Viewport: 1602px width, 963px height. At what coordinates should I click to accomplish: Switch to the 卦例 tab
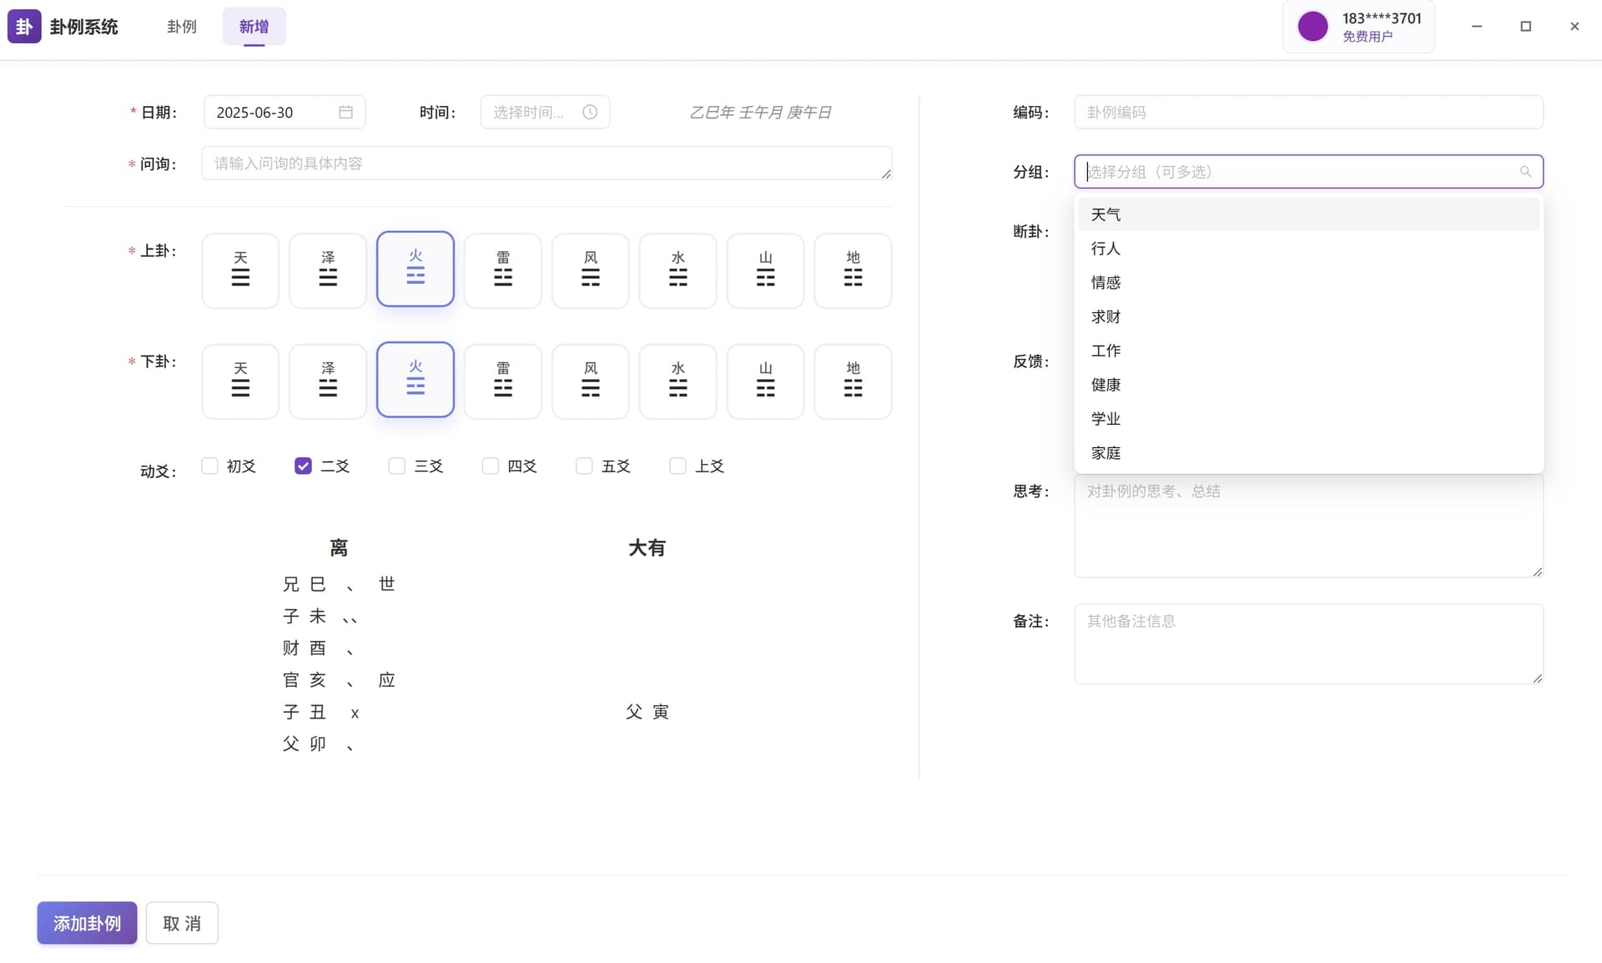pyautogui.click(x=182, y=26)
